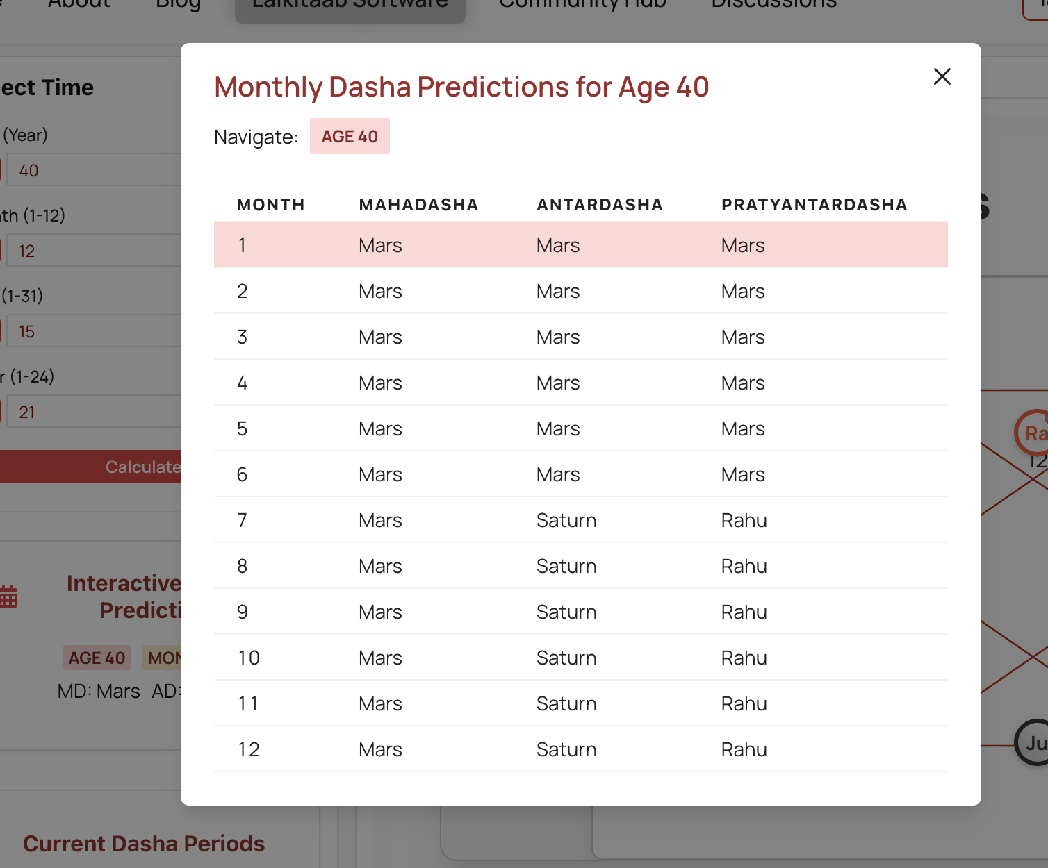Click Mars mahadasha in month 10 row
Screen dimensions: 1048x868
tap(380, 658)
